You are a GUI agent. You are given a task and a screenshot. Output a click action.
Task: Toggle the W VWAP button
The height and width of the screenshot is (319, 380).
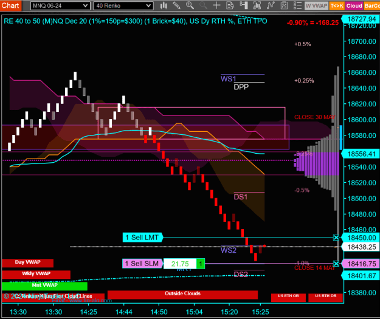[316, 6]
